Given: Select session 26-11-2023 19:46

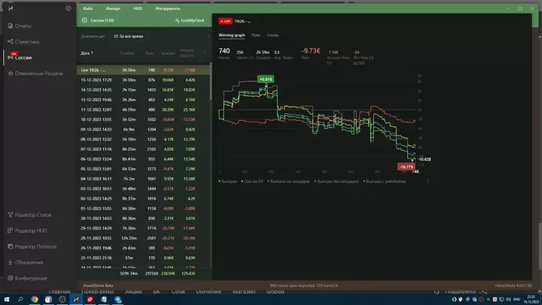Looking at the screenshot, I should click(143, 248).
